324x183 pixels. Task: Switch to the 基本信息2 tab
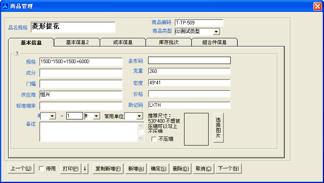coord(77,42)
